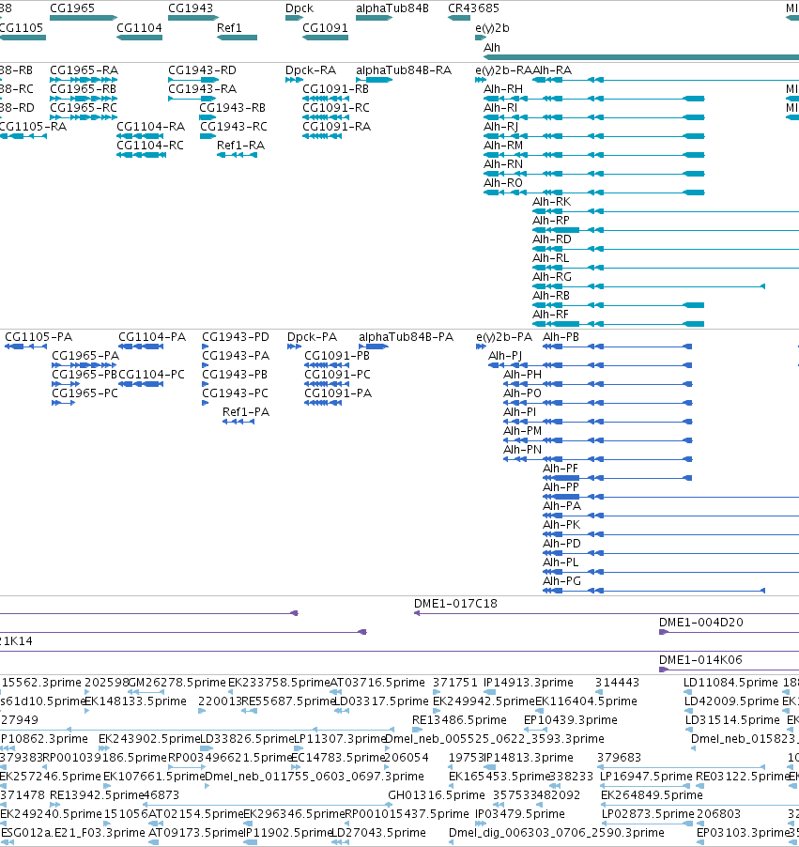This screenshot has width=799, height=847.
Task: Select the alphaTub84B gene arrow glyph
Action: 374,18
